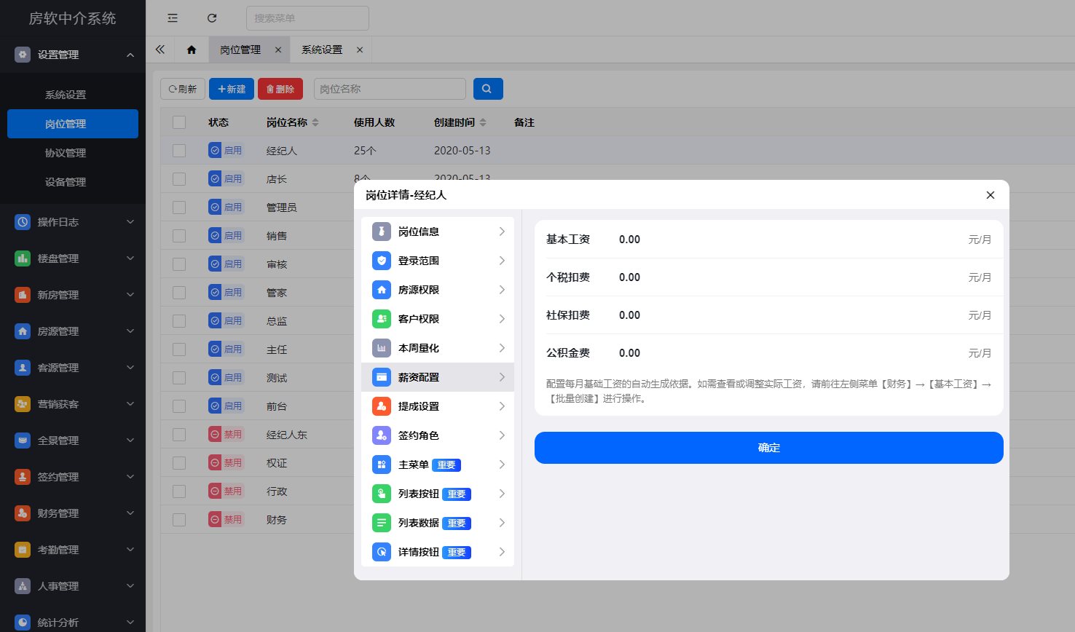Screen dimensions: 1075x632
Task: Collapse the 设置管理 sidebar section
Action: (73, 55)
